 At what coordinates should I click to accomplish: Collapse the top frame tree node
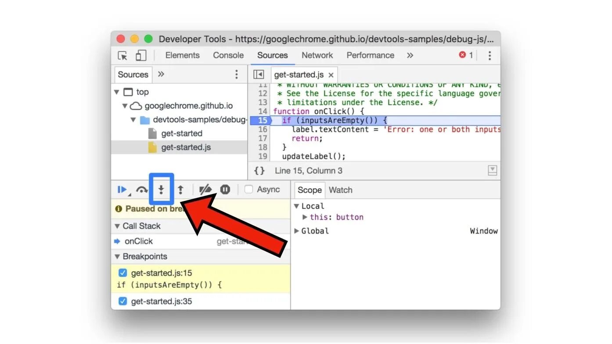click(x=117, y=92)
